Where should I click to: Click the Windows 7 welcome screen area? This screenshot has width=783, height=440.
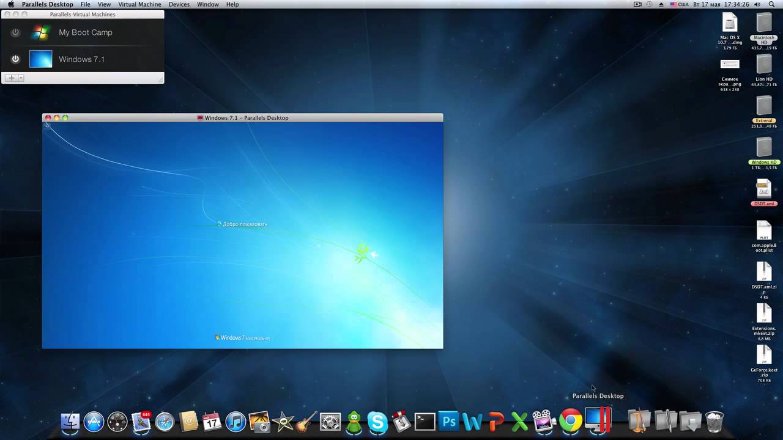[242, 235]
